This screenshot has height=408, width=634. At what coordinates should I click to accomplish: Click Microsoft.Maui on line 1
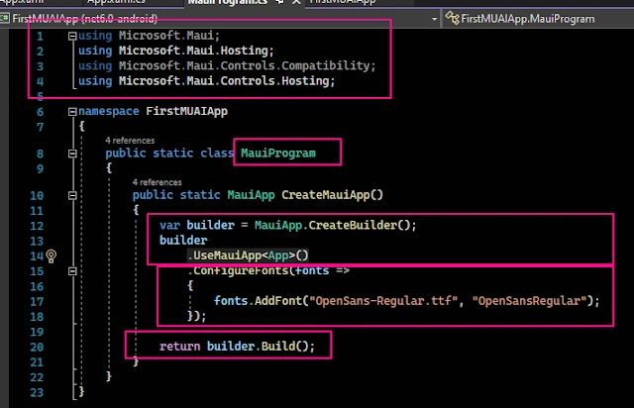(165, 36)
